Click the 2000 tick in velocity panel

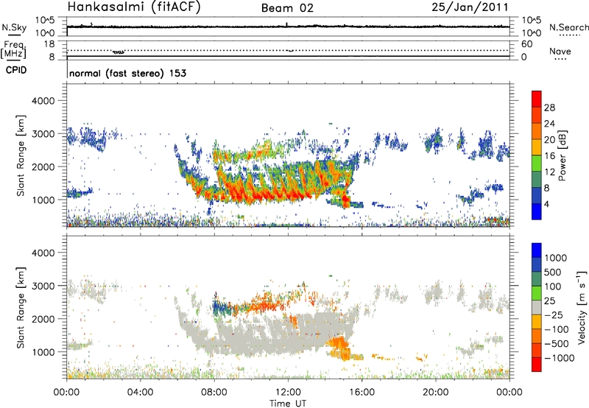click(x=43, y=319)
